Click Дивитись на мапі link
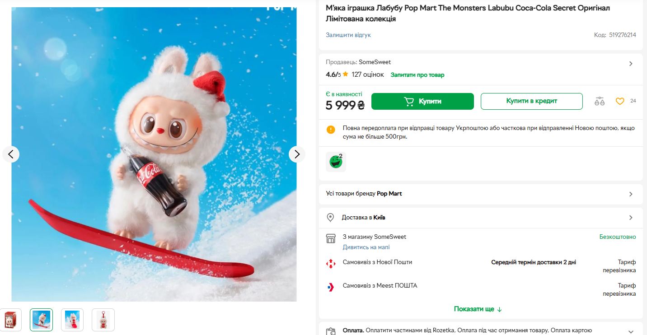The height and width of the screenshot is (335, 647). pos(366,247)
